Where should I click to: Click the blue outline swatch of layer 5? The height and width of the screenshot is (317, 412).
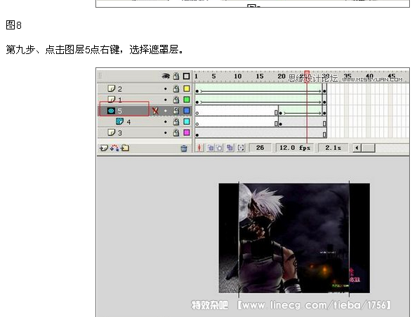pos(187,111)
